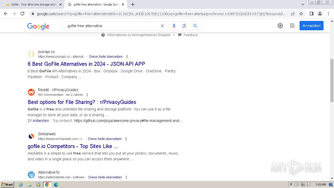Open more options for Similarweb result

pos(126,139)
